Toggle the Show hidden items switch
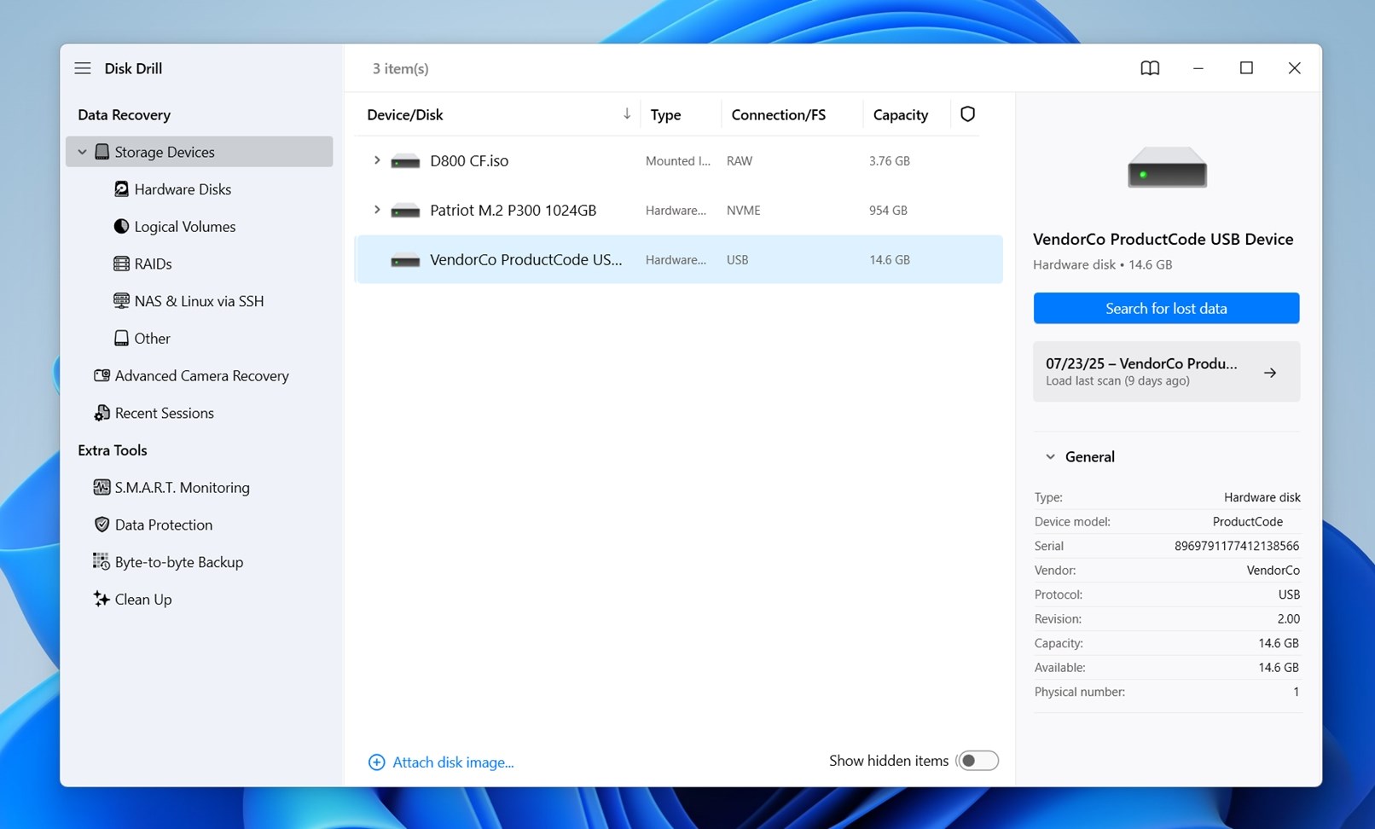This screenshot has height=829, width=1375. (x=978, y=761)
